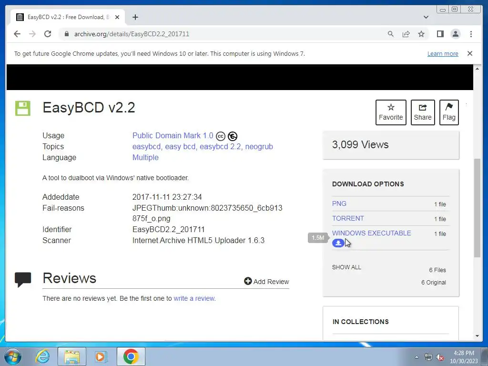Image resolution: width=488 pixels, height=366 pixels.
Task: Open the Chrome three-dot menu
Action: [x=471, y=34]
